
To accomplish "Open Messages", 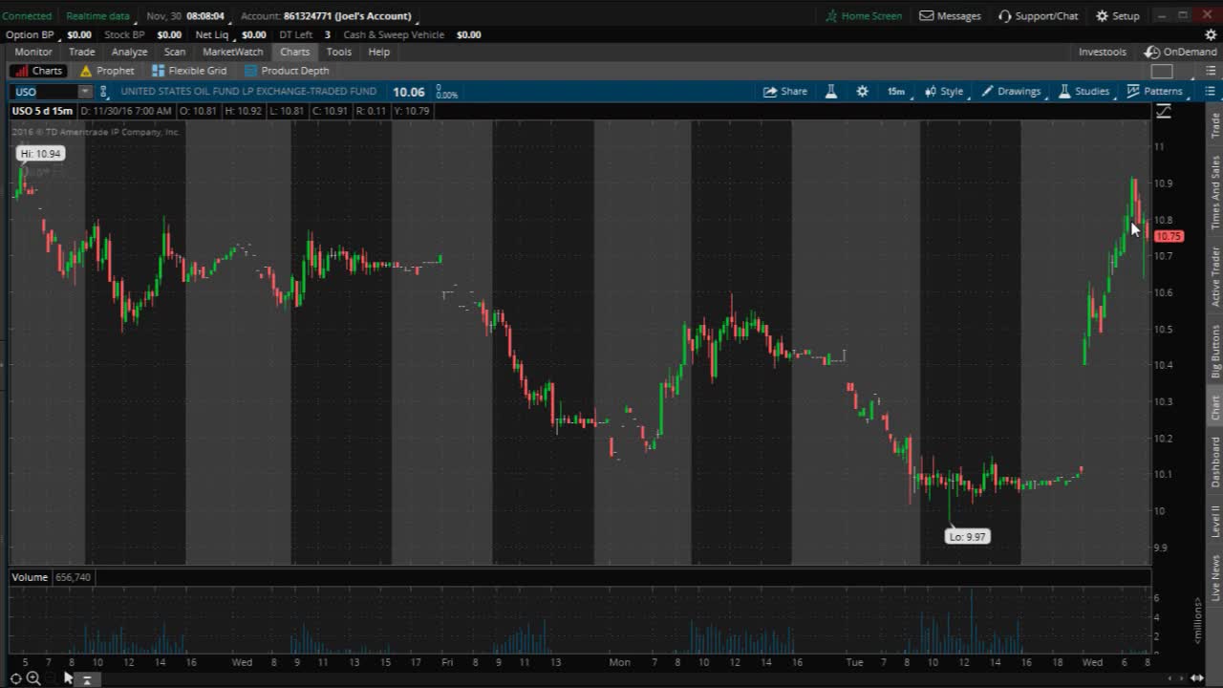I will 951,16.
